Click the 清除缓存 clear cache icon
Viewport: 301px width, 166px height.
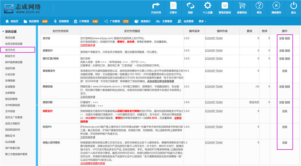[276, 8]
